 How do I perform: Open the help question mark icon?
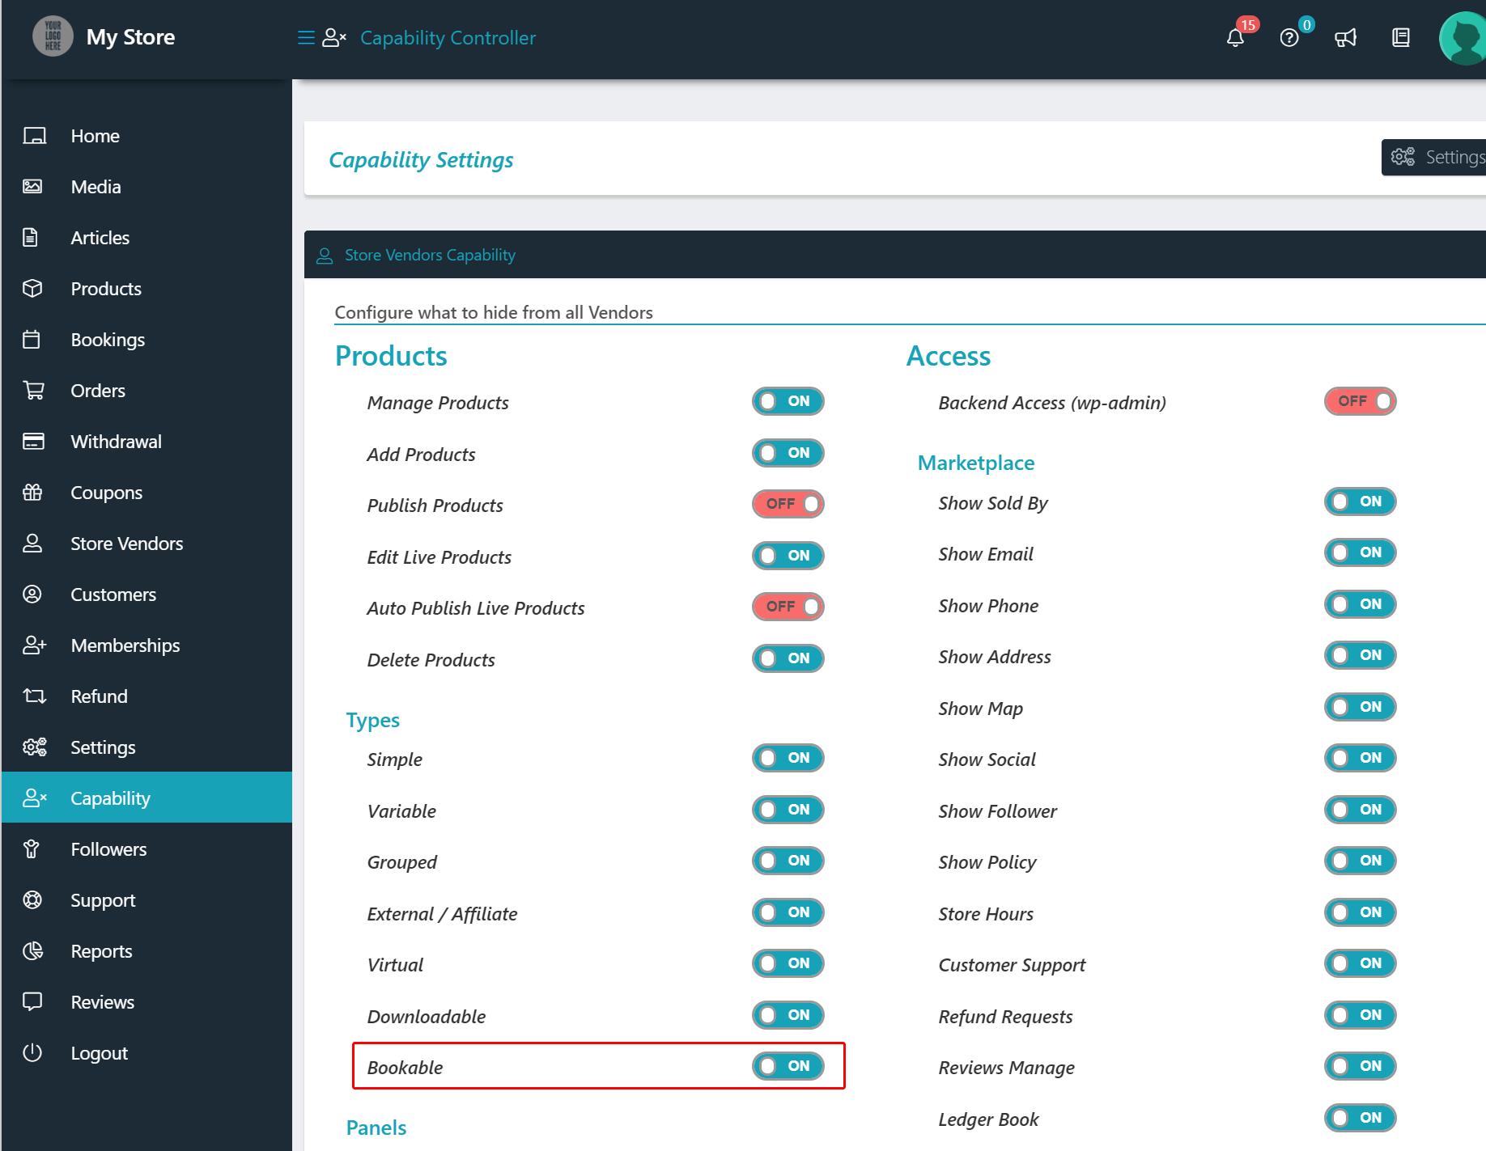(1290, 37)
